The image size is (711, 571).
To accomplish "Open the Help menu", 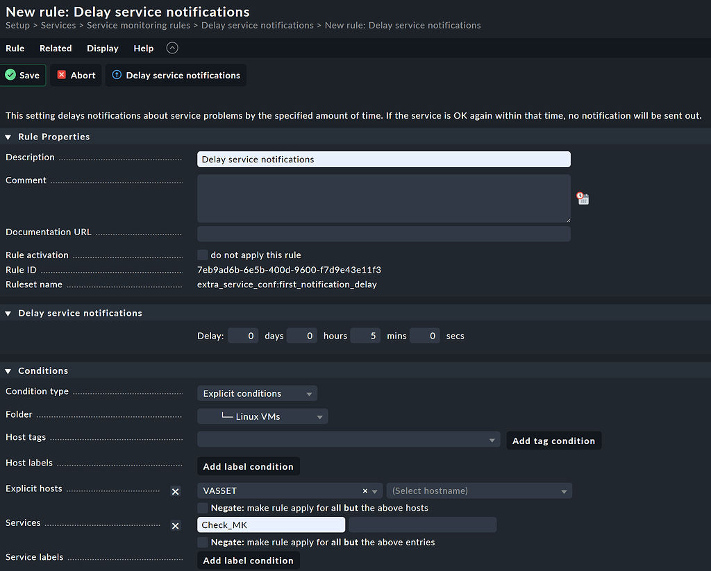I will [143, 48].
